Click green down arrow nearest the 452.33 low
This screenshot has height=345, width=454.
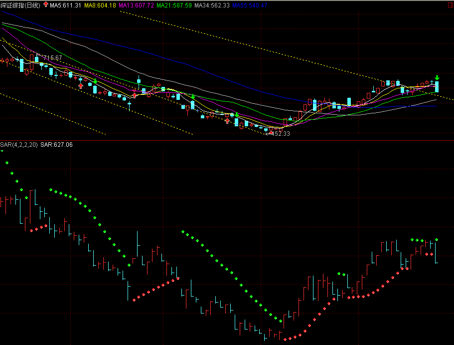tap(237, 115)
